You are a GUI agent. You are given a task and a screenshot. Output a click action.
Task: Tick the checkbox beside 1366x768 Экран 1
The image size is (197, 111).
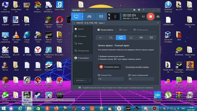(74, 23)
